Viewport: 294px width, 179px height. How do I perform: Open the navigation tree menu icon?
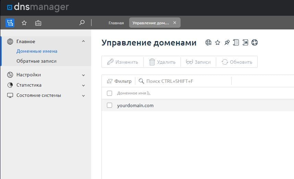(x=10, y=23)
